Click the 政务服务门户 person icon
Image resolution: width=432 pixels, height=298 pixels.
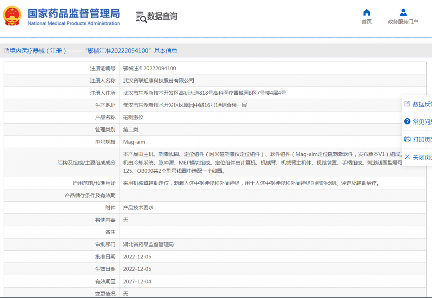coord(403,13)
